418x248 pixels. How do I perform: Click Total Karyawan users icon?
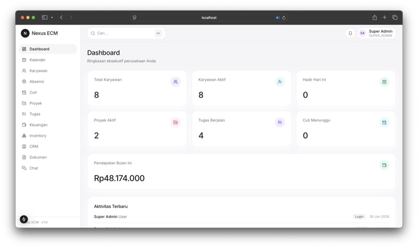[176, 82]
